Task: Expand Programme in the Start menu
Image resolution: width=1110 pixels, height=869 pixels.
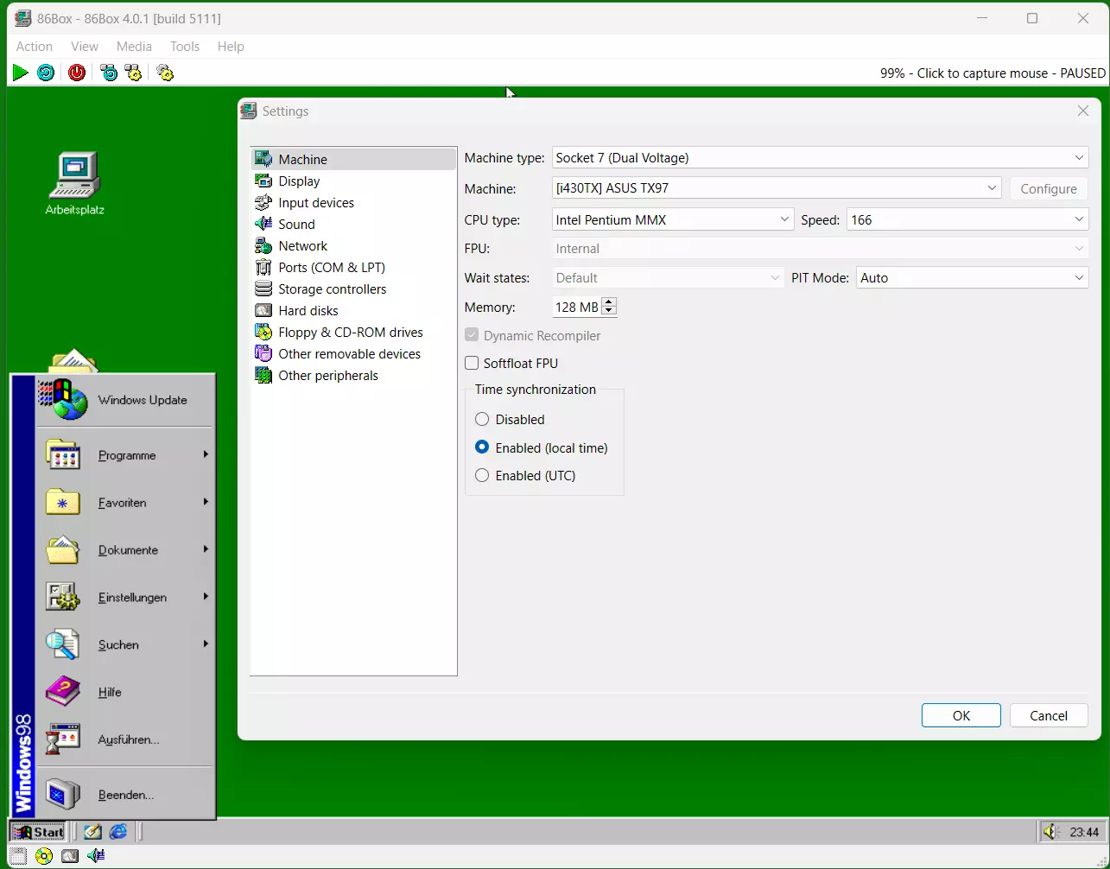Action: click(x=125, y=454)
